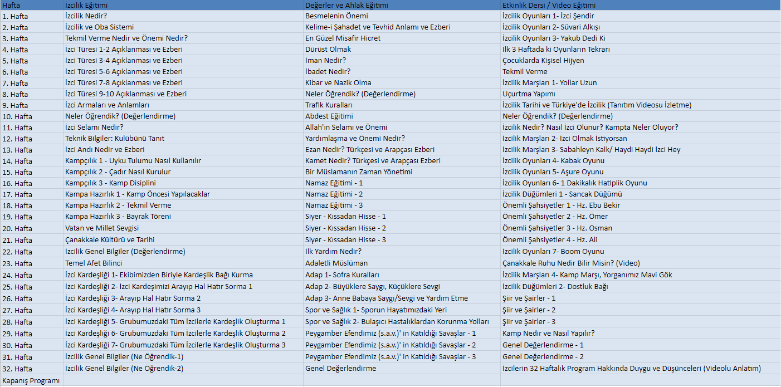The width and height of the screenshot is (781, 387).
Task: Select 'Önemli Şahsiyetler 1 - Hz. Ebu Bekir'
Action: [x=640, y=205]
